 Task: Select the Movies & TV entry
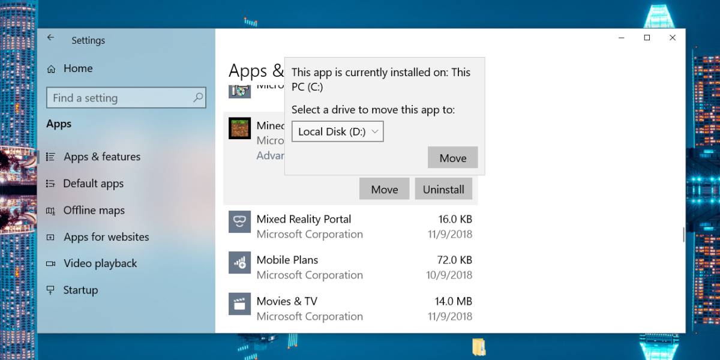350,308
